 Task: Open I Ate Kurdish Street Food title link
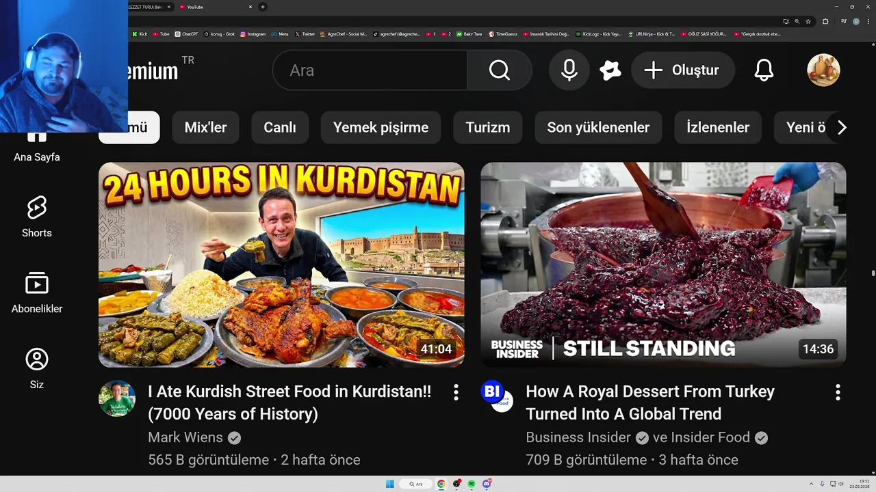click(289, 402)
